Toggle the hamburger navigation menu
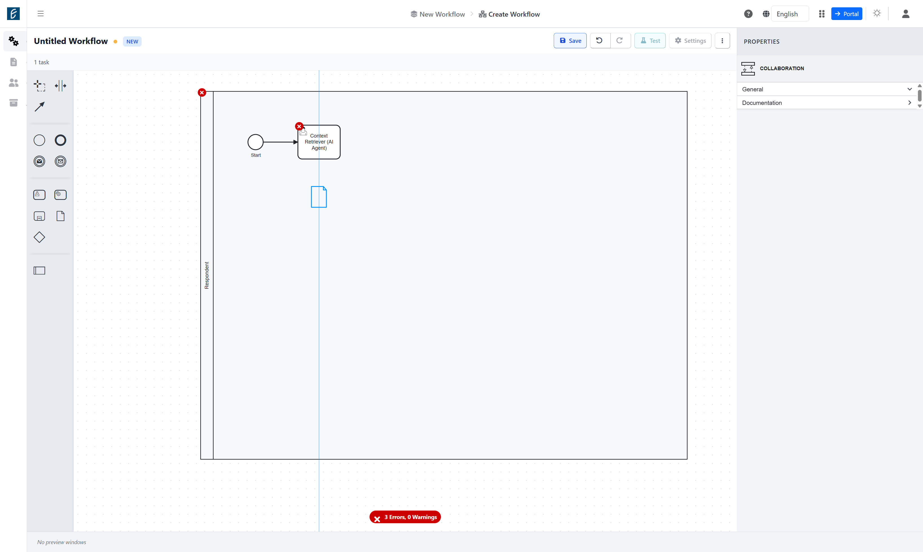This screenshot has width=923, height=552. [41, 14]
